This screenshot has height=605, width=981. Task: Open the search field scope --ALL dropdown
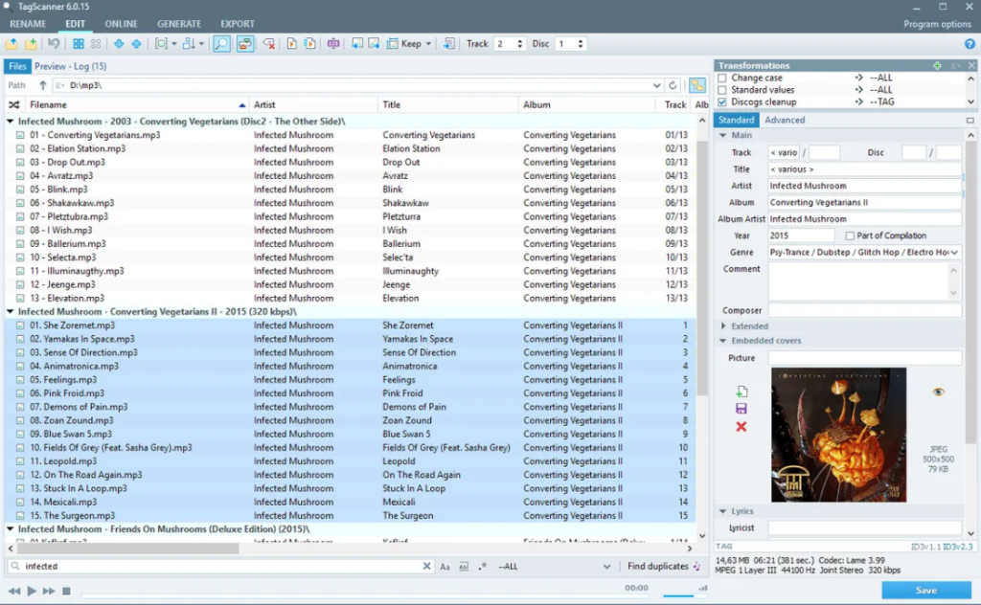[606, 567]
